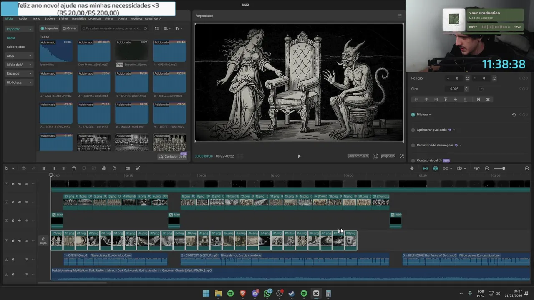
Task: Click the timeline zoom-out magnifier icon
Action: click(x=487, y=168)
